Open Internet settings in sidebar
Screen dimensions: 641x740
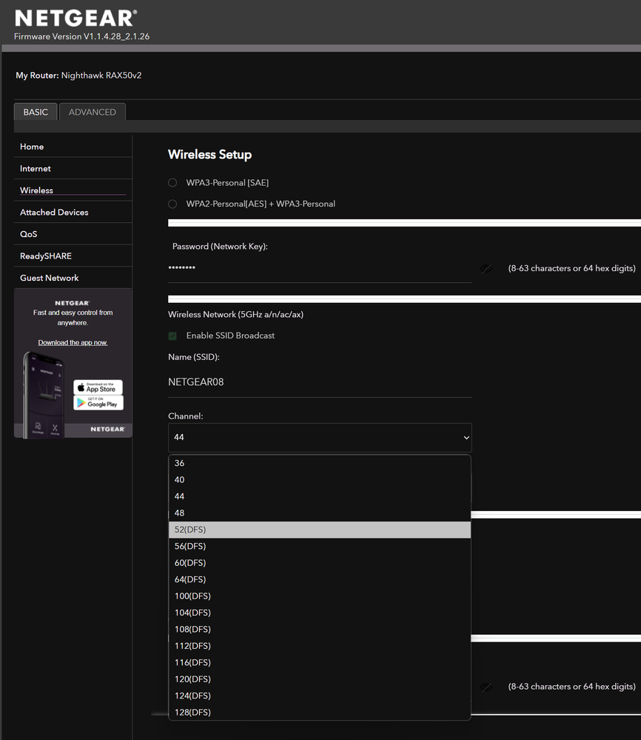point(73,168)
